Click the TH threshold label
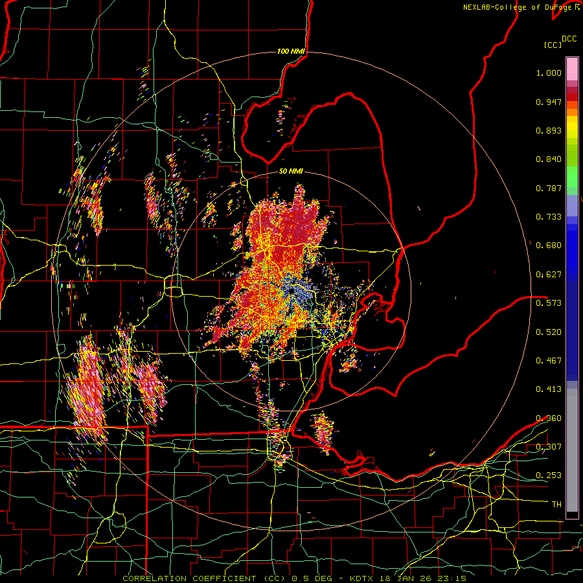583x583 pixels. point(556,505)
